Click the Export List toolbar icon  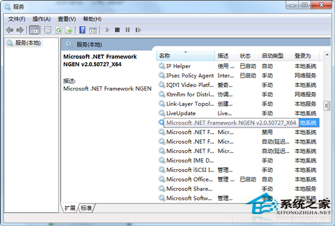tap(69, 30)
